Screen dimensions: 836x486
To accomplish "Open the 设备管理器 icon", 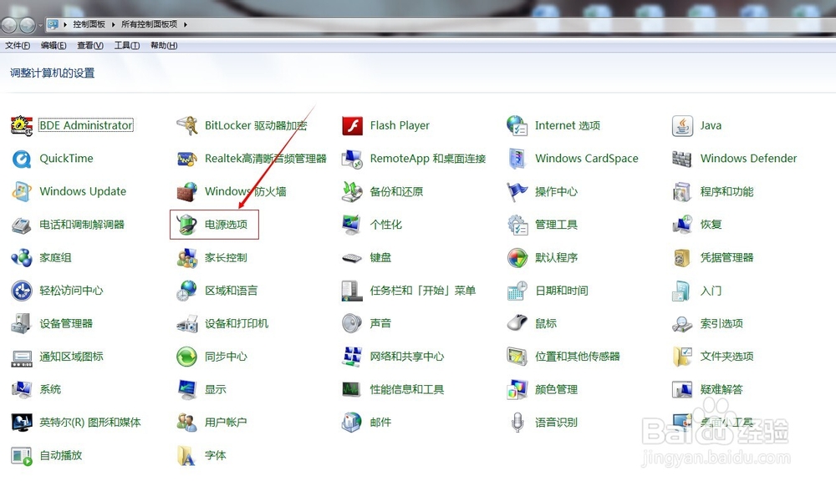I will (x=22, y=324).
